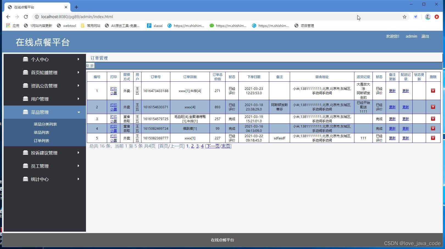Click order number 1616154579725 cell
This screenshot has height=249, width=445.
click(156, 119)
